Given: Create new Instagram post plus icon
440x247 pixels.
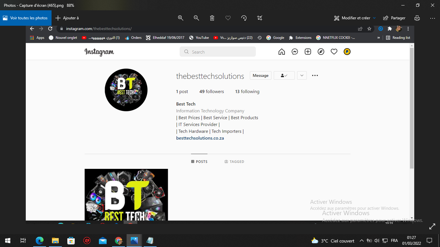Looking at the screenshot, I should [308, 52].
